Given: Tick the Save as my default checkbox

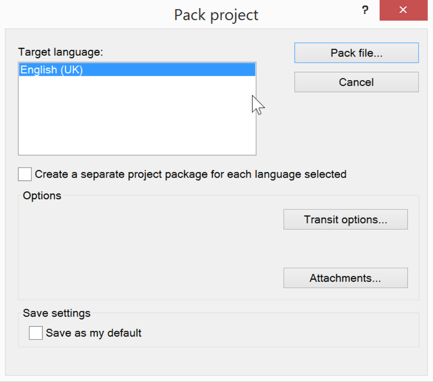Looking at the screenshot, I should pos(36,333).
